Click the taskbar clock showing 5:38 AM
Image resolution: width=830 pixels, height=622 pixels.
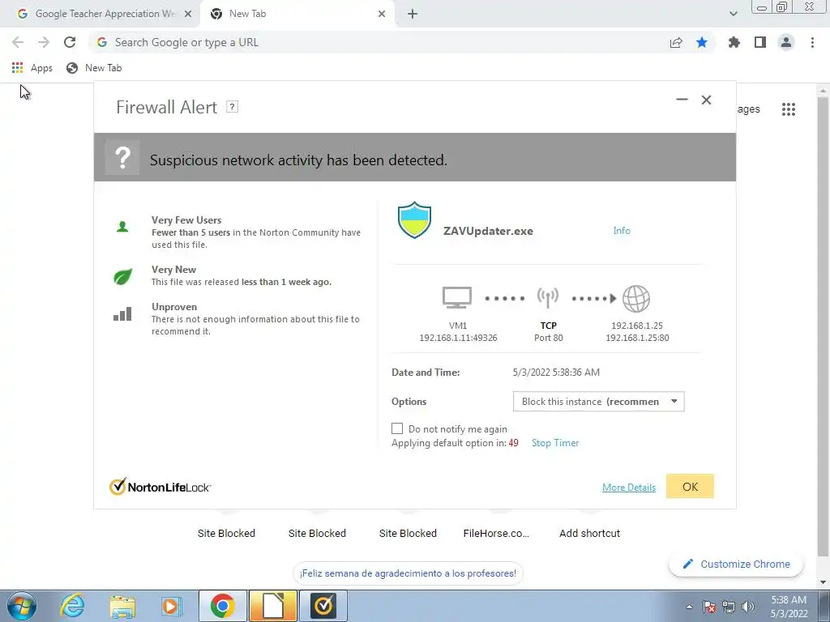(x=789, y=606)
